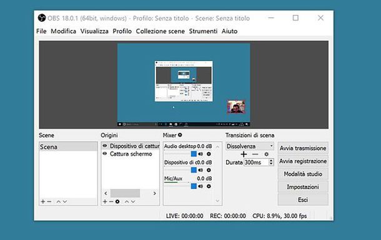
Task: Open transition properties gear
Action: pos(266,154)
